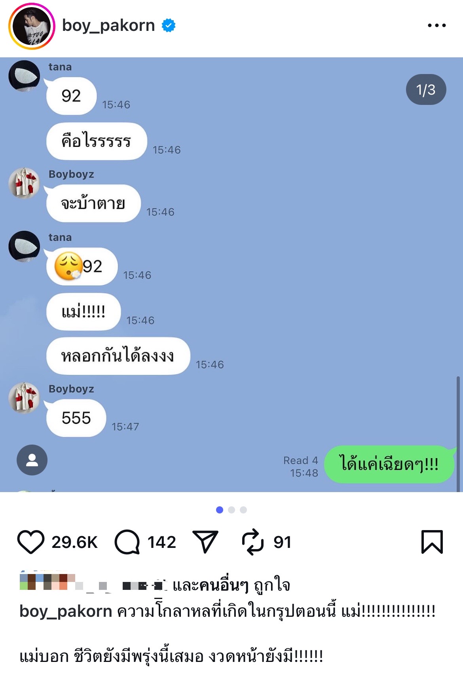Tap the green chat bubble message
The width and height of the screenshot is (463, 673).
389,464
